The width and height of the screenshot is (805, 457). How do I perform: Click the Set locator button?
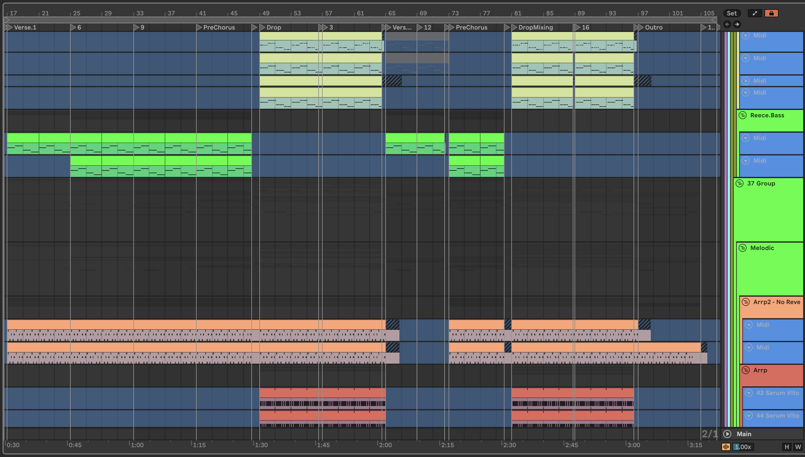point(732,13)
